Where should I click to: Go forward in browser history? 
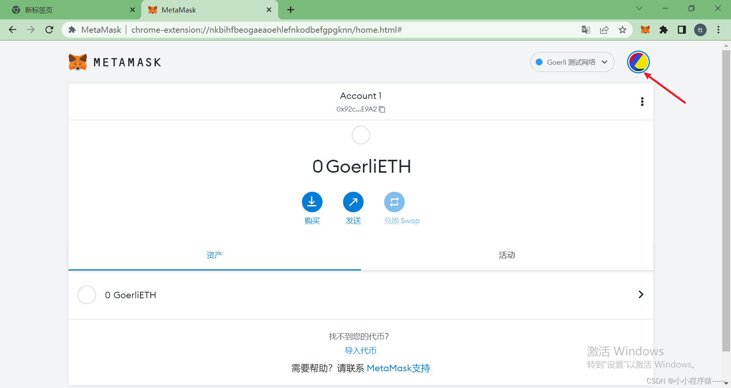click(x=31, y=30)
